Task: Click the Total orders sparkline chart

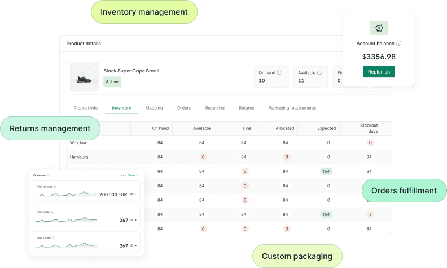Action: pos(67,219)
